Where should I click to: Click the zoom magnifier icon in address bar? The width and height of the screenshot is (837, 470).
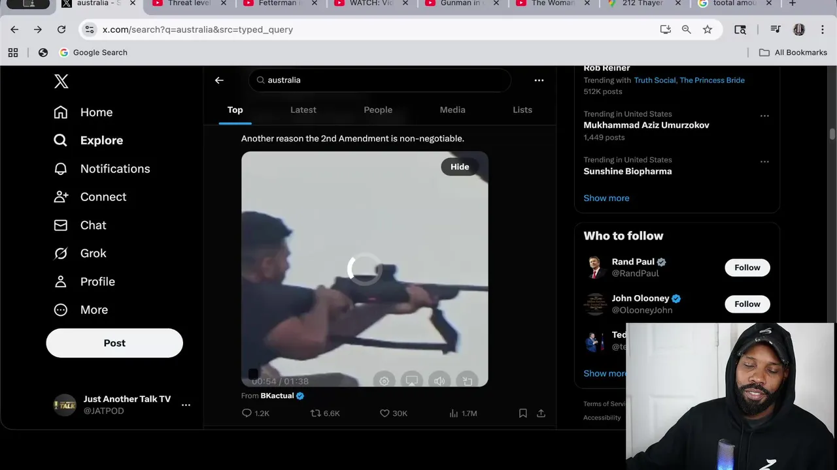coord(687,29)
